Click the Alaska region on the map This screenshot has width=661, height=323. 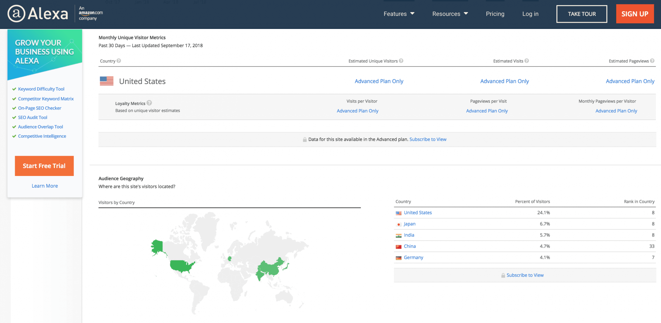pos(157,247)
